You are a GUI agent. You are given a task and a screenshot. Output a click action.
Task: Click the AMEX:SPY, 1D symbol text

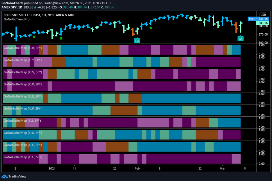[x=12, y=7]
